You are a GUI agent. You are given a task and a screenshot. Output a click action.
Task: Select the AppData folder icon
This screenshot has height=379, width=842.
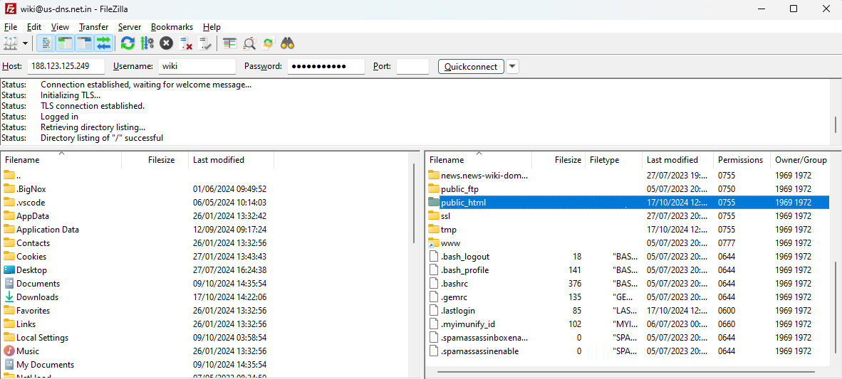[9, 216]
